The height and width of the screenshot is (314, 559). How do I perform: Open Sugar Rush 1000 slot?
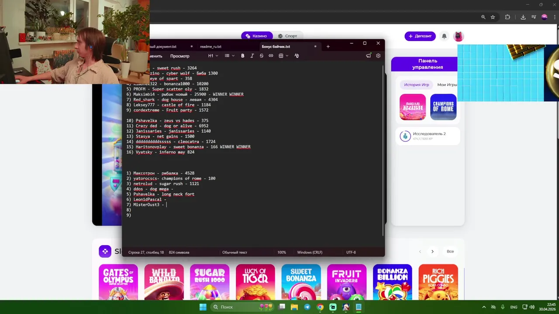pos(210,282)
